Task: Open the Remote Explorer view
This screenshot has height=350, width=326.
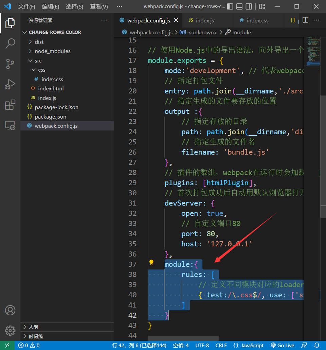Action: (x=10, y=125)
